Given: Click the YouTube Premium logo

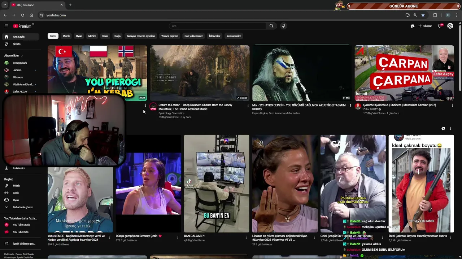Looking at the screenshot, I should (22, 26).
